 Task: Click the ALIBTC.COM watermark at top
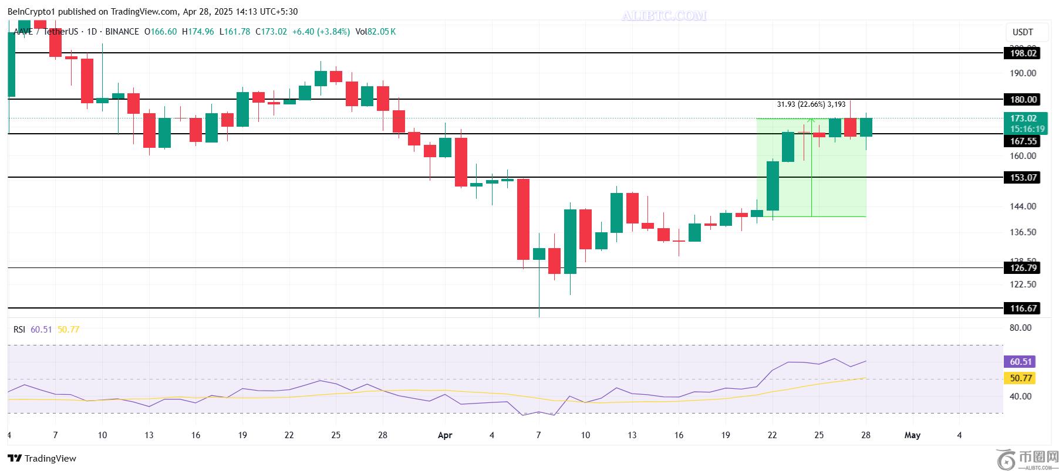click(x=664, y=16)
